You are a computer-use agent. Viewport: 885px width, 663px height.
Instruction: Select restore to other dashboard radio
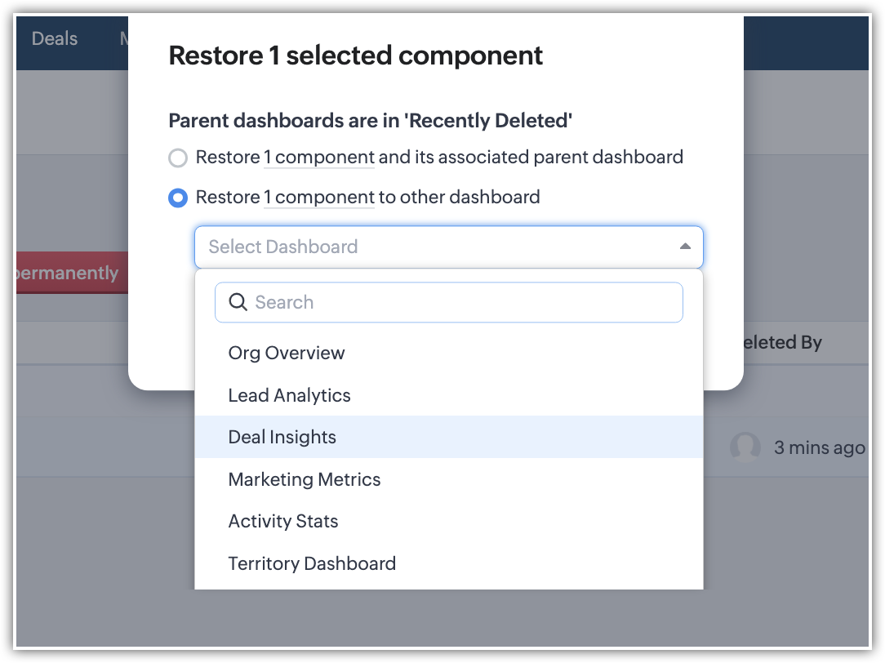click(178, 198)
